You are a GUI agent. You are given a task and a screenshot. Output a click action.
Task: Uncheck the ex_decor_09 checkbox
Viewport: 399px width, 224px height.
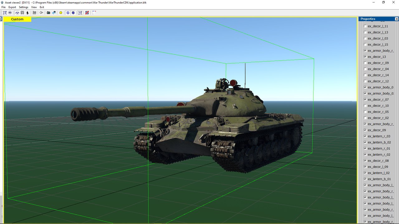tap(365, 130)
